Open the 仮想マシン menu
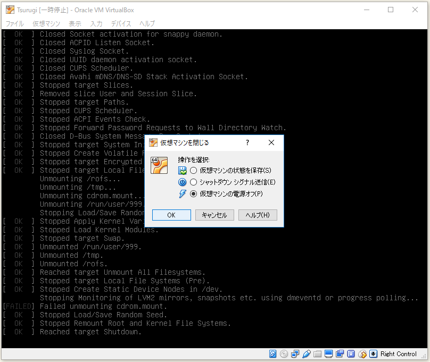The image size is (430, 362). pyautogui.click(x=46, y=23)
